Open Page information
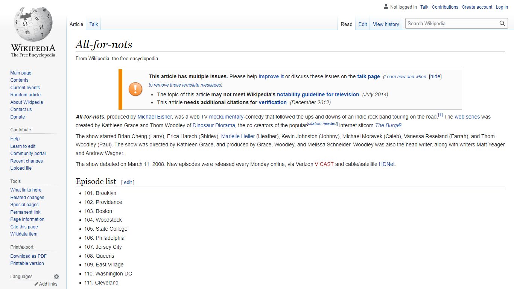Screen dimensions: 514x289 tap(27, 219)
